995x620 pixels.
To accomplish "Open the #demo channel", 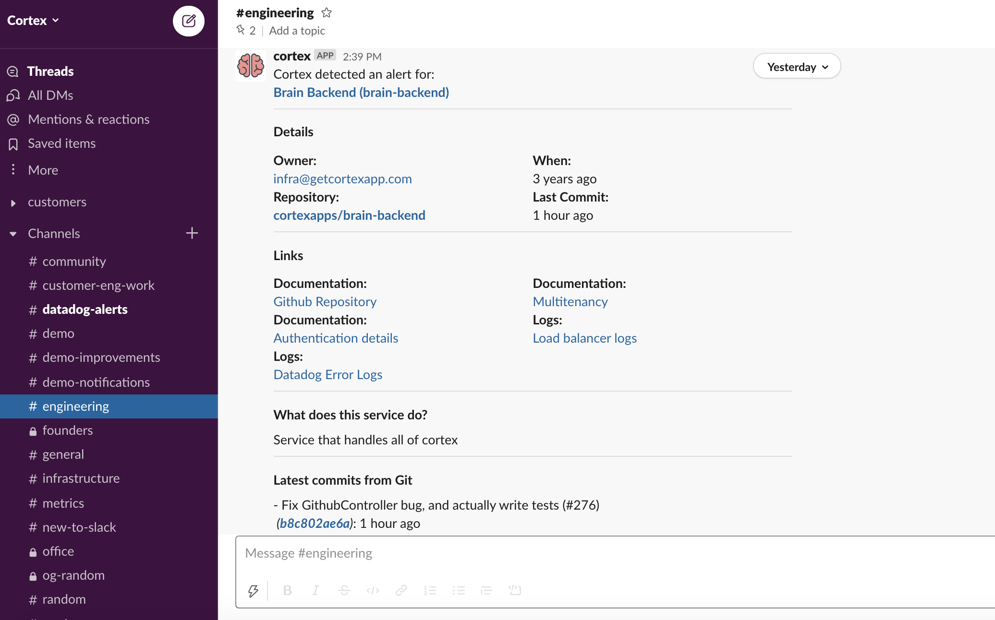I will coord(109,334).
